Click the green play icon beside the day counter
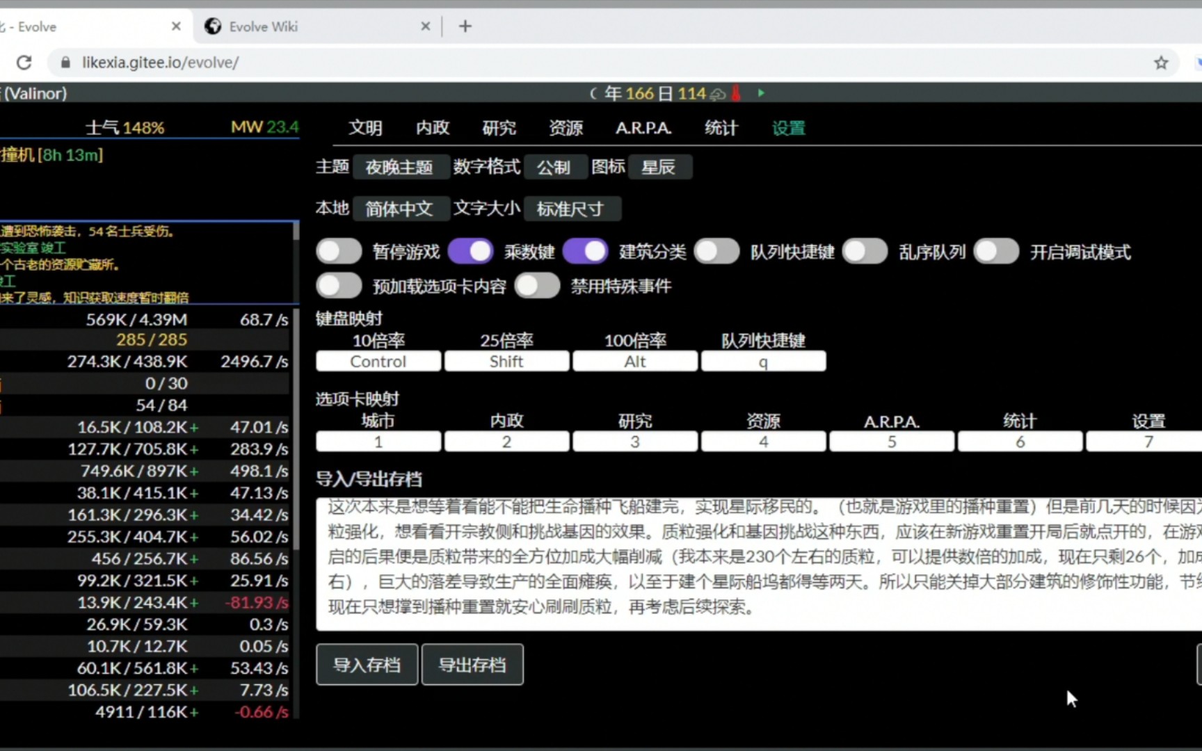Screen dimensions: 1202x751 pos(761,92)
